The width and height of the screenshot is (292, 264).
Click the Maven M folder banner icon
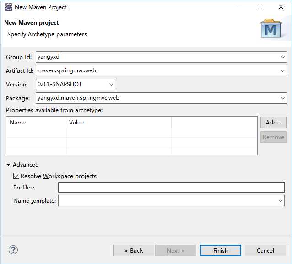pos(271,28)
